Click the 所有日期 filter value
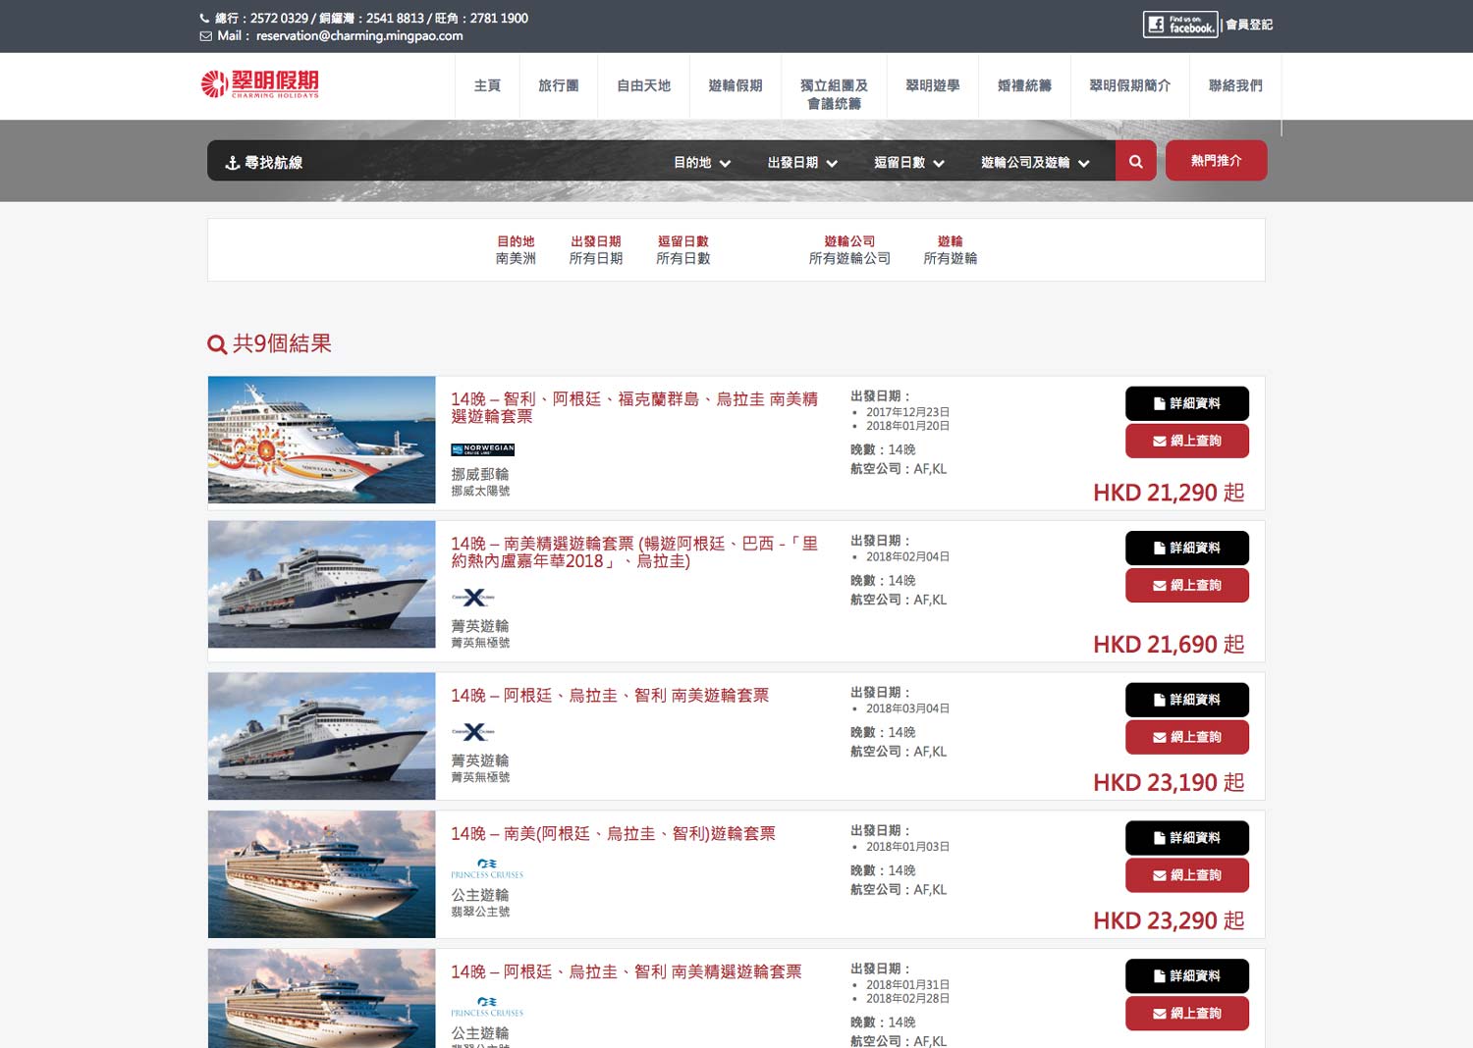 [x=596, y=259]
